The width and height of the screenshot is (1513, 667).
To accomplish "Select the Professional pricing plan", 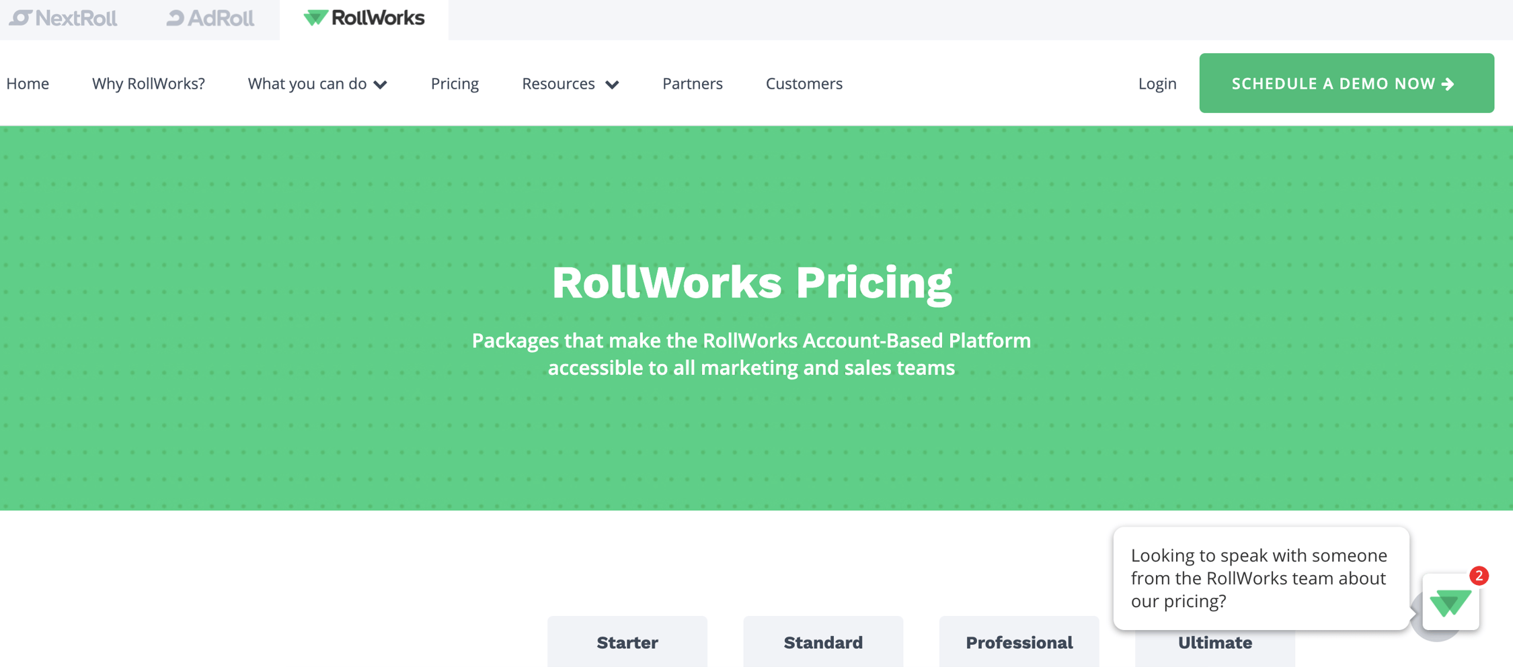I will [x=1019, y=642].
